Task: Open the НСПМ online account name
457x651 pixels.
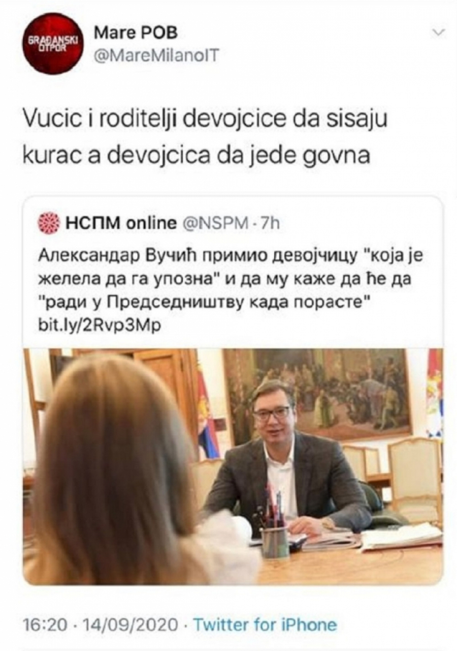Action: (x=120, y=223)
